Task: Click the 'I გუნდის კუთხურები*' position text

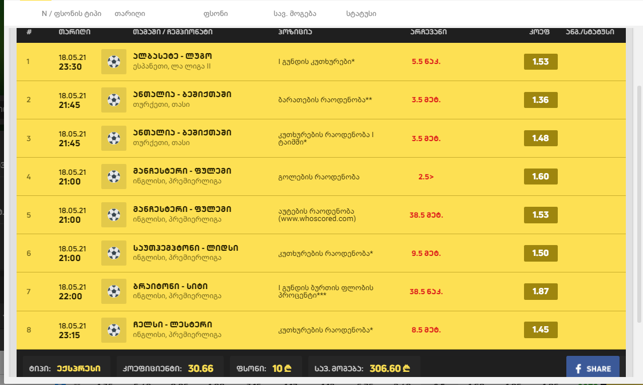Action: (x=316, y=62)
